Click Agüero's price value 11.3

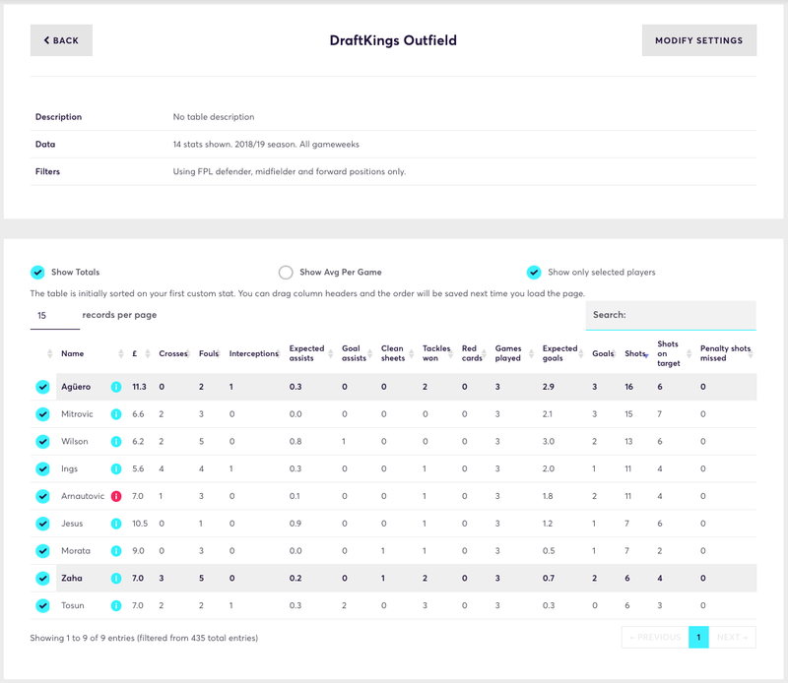tap(139, 387)
